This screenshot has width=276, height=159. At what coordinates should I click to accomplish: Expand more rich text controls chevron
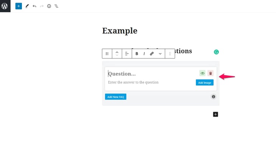tap(160, 54)
